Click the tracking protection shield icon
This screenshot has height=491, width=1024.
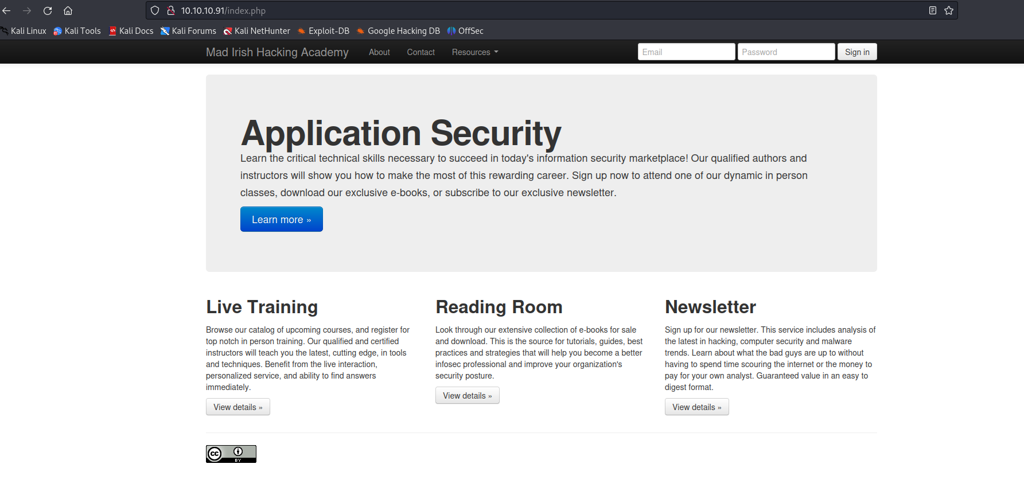pyautogui.click(x=155, y=10)
